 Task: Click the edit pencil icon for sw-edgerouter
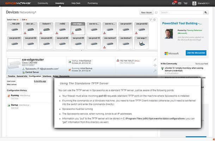click(155, 60)
